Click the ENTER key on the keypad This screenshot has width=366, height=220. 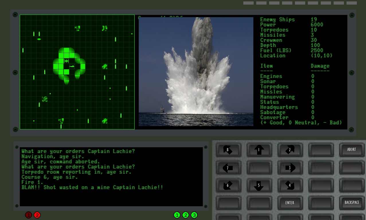(x=290, y=203)
